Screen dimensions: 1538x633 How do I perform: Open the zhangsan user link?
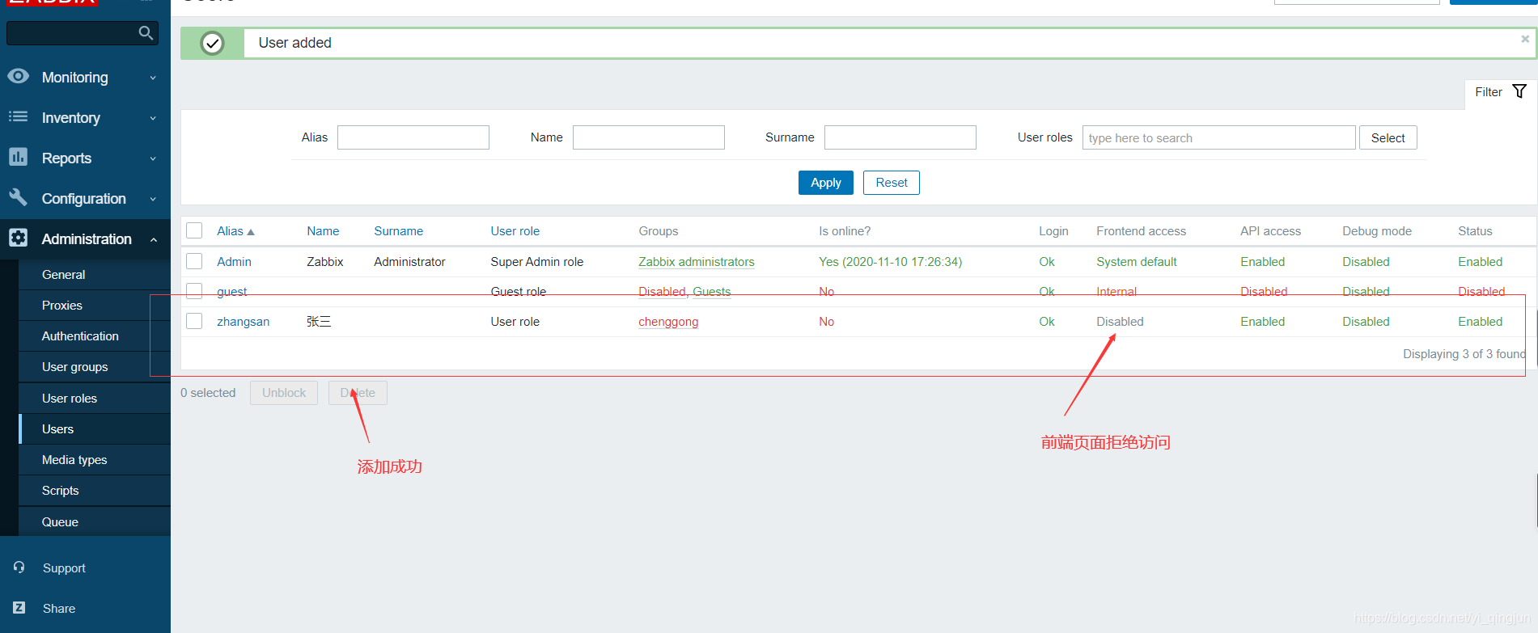(x=243, y=322)
